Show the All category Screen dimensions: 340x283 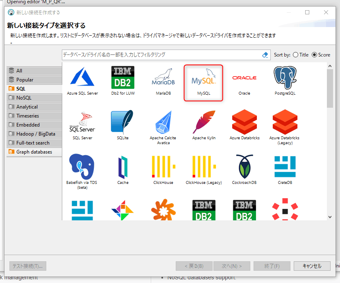(x=34, y=71)
